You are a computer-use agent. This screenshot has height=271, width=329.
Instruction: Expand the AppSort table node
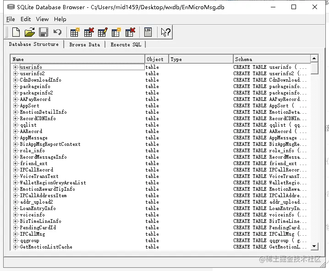click(x=15, y=105)
